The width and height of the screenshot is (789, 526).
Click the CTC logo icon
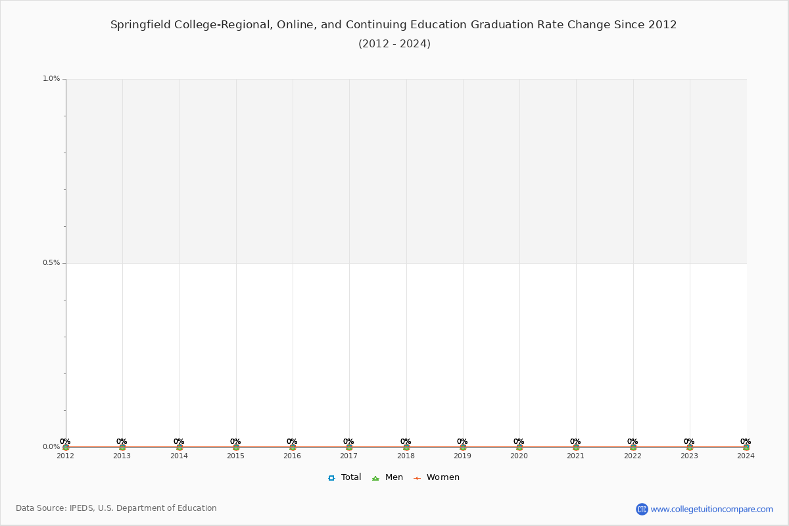[642, 509]
